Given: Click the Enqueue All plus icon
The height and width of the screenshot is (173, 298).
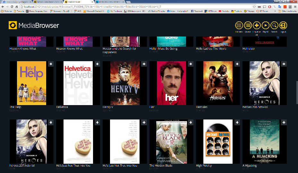Looking at the screenshot, I should tap(257, 26).
